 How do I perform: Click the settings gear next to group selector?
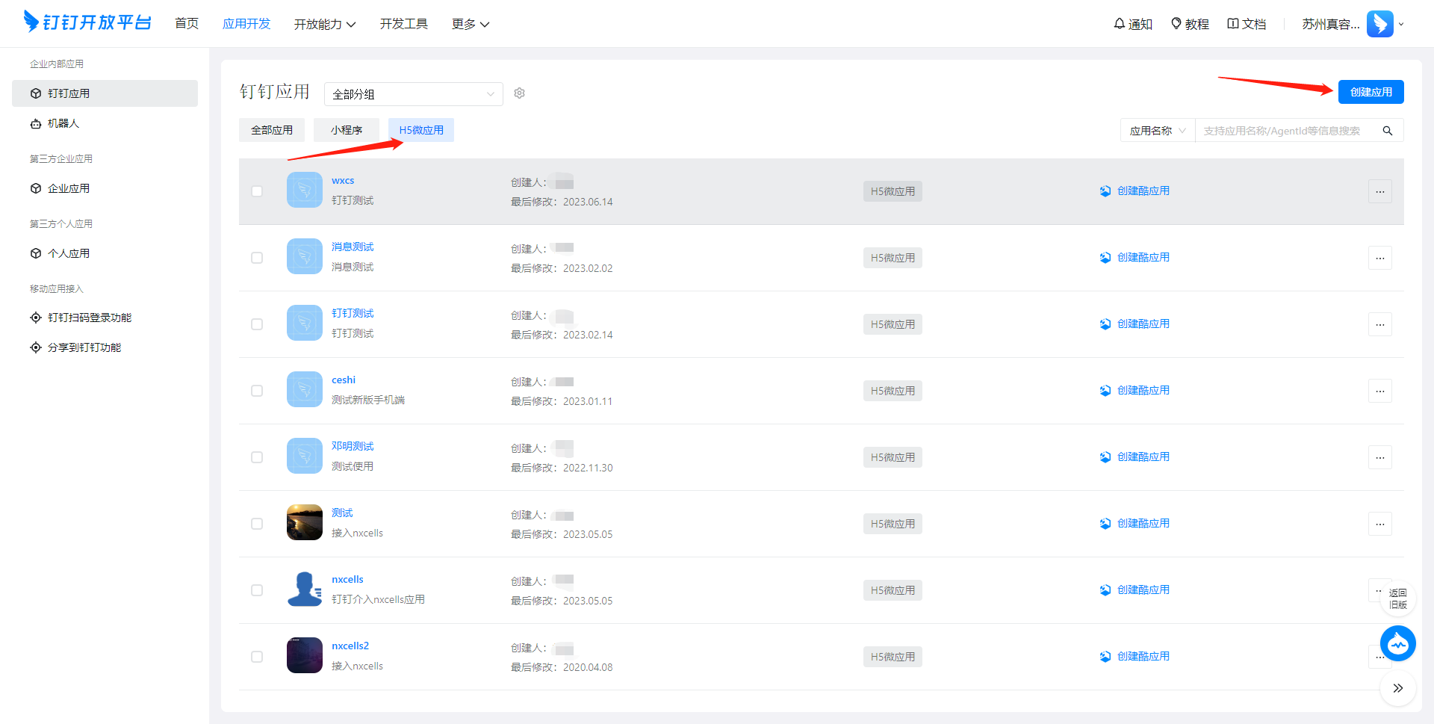(x=519, y=93)
